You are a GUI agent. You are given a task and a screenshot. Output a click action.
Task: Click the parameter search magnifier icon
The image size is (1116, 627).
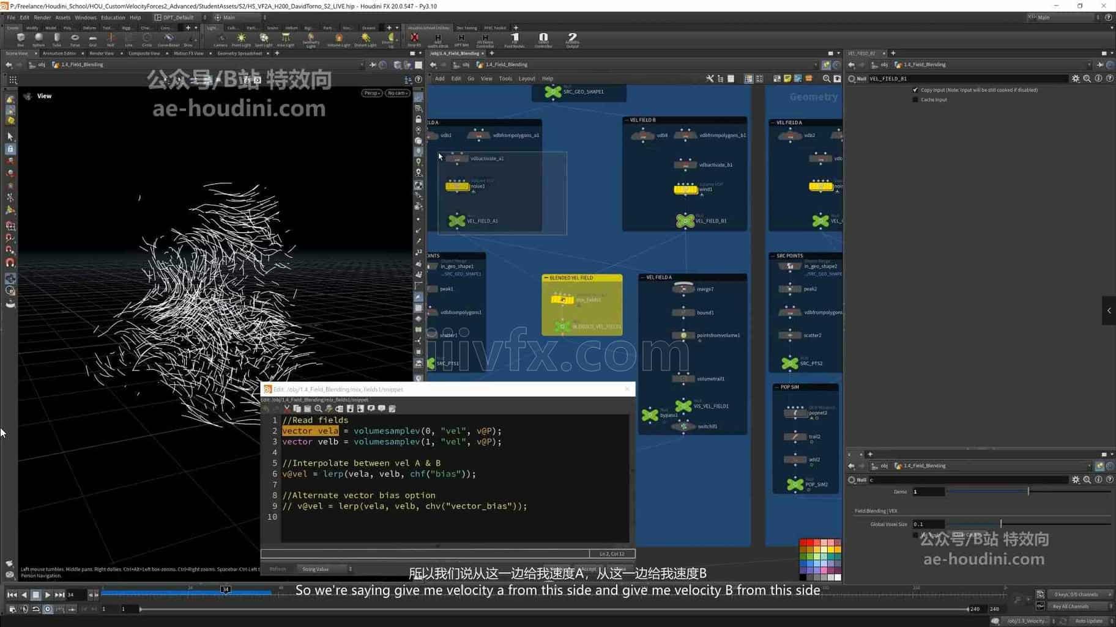(x=1087, y=79)
